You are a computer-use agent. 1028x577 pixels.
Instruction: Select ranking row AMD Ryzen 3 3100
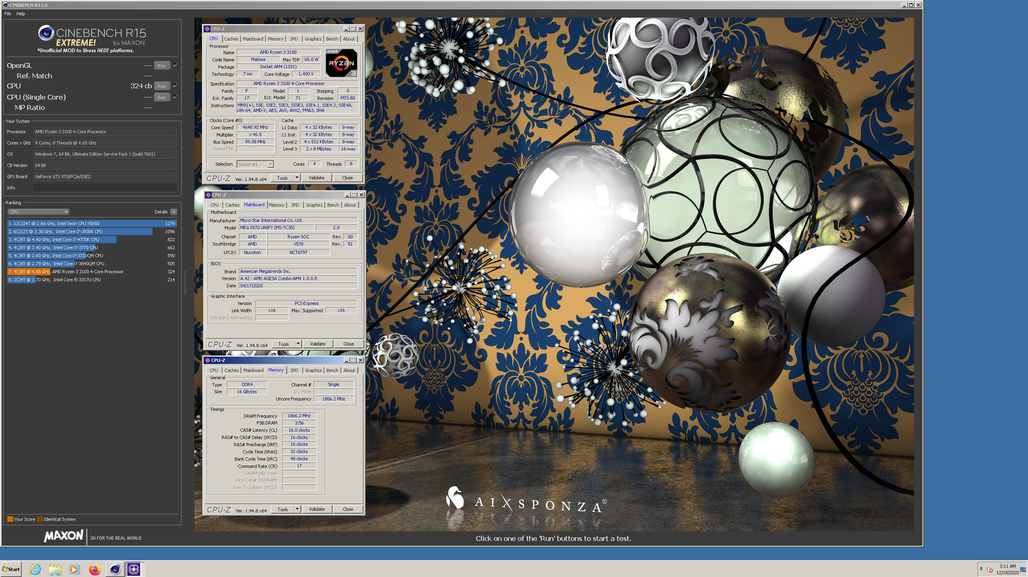click(92, 272)
